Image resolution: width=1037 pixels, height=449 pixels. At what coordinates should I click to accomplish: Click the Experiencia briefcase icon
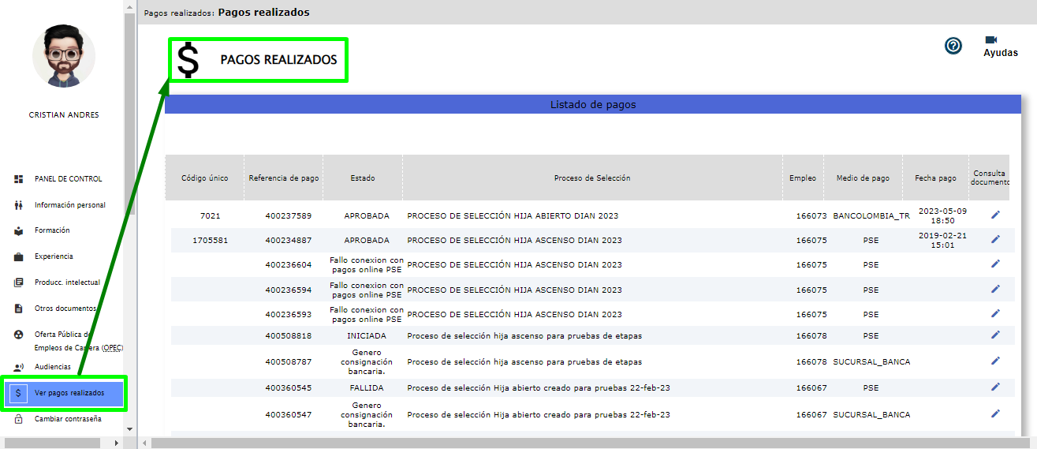[19, 256]
